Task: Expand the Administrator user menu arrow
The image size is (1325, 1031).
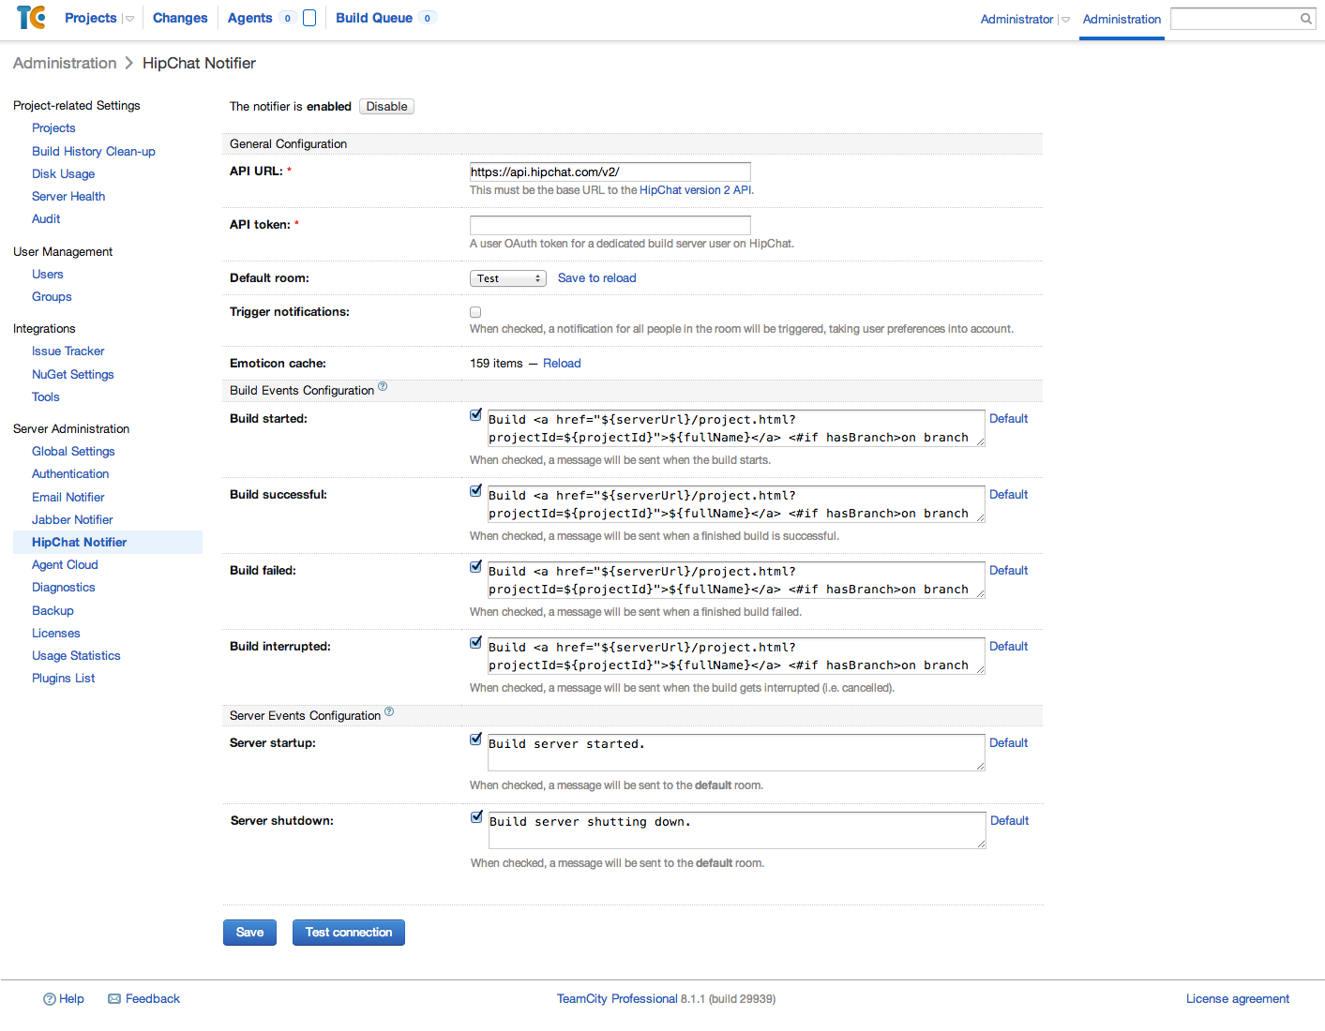Action: coord(1065,20)
